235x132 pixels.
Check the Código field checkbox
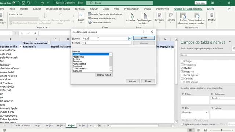[x=182, y=61]
